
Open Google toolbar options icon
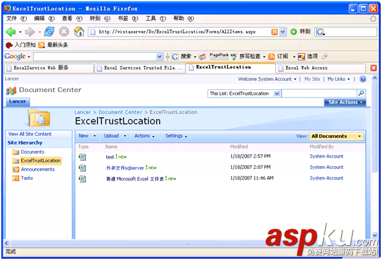[x=301, y=57]
